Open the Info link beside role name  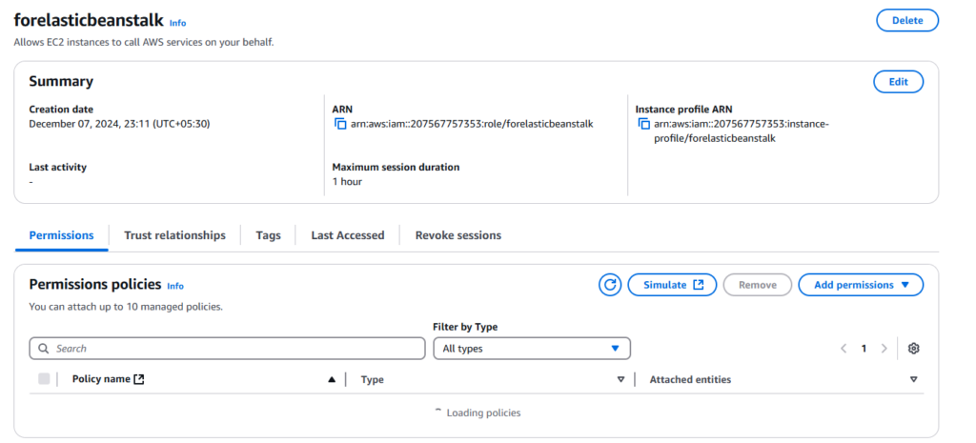pos(178,22)
